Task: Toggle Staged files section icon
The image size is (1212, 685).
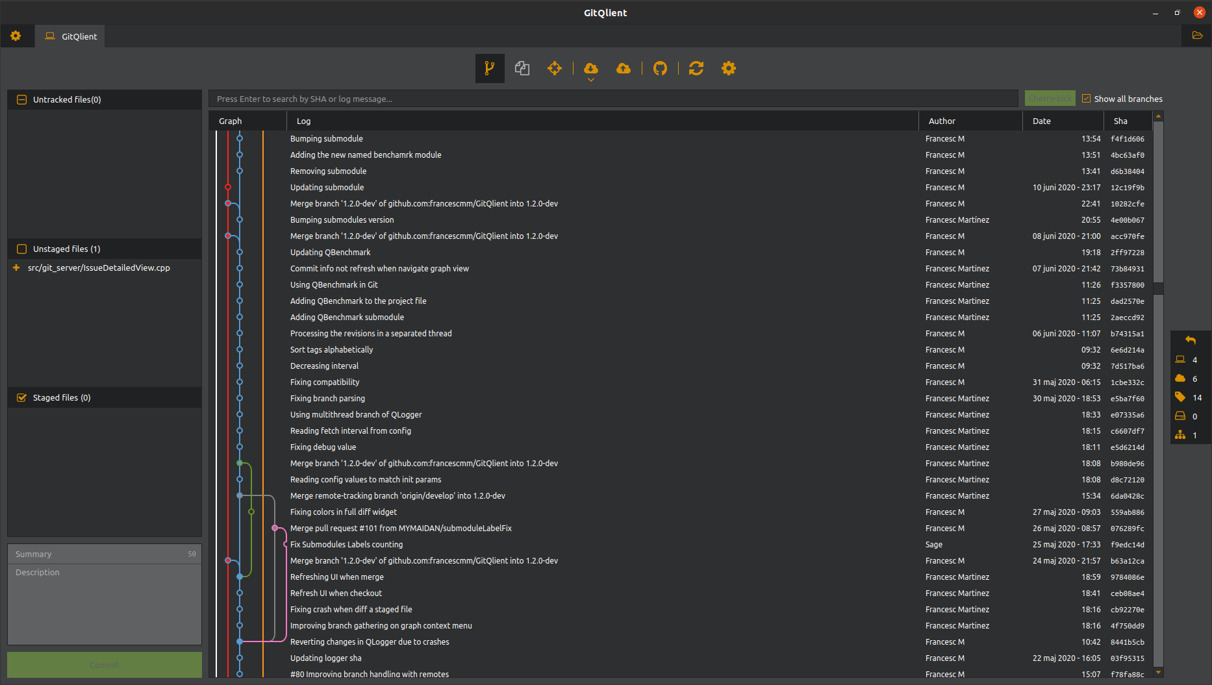Action: (21, 397)
